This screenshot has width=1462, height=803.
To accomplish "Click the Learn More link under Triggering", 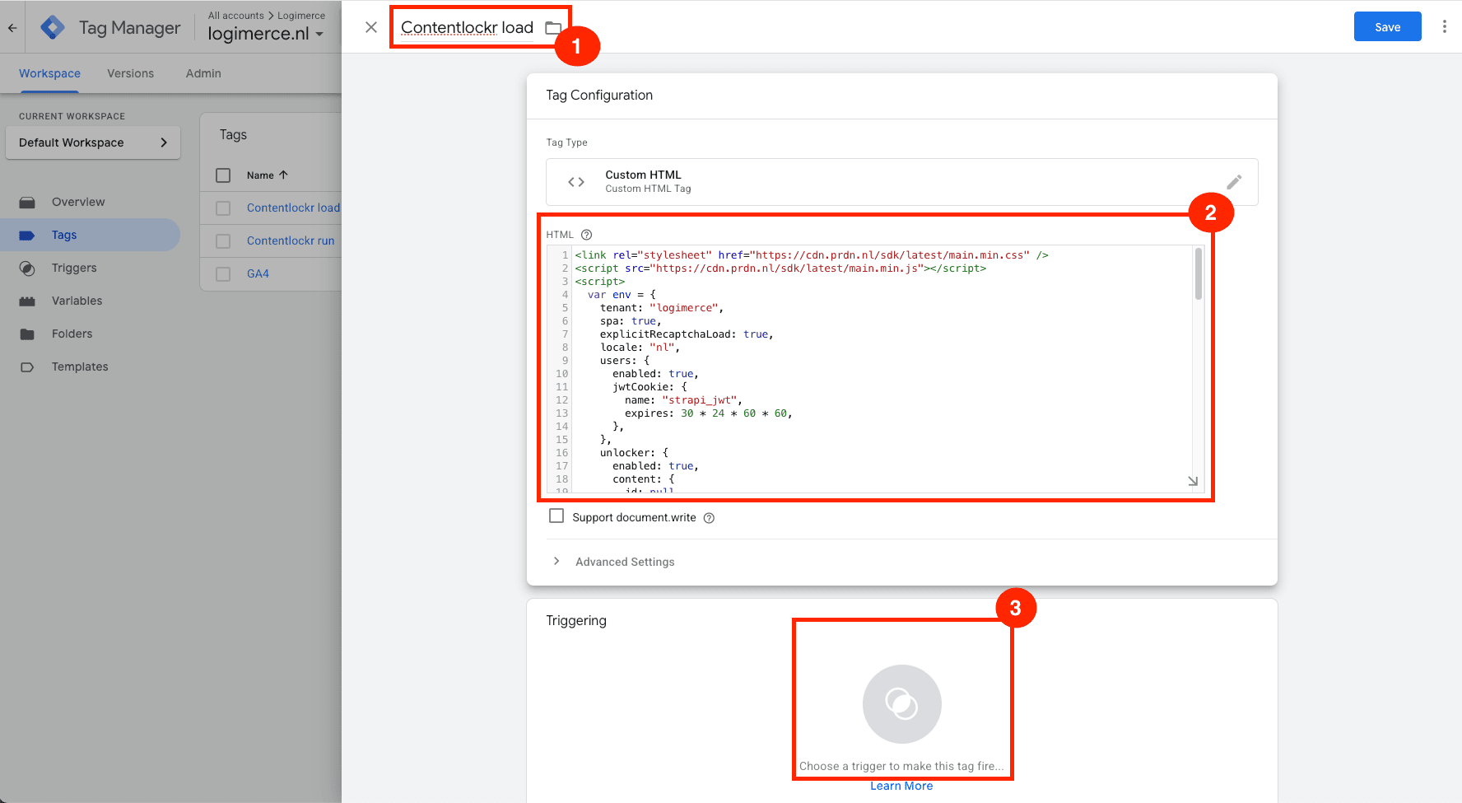I will [x=901, y=785].
